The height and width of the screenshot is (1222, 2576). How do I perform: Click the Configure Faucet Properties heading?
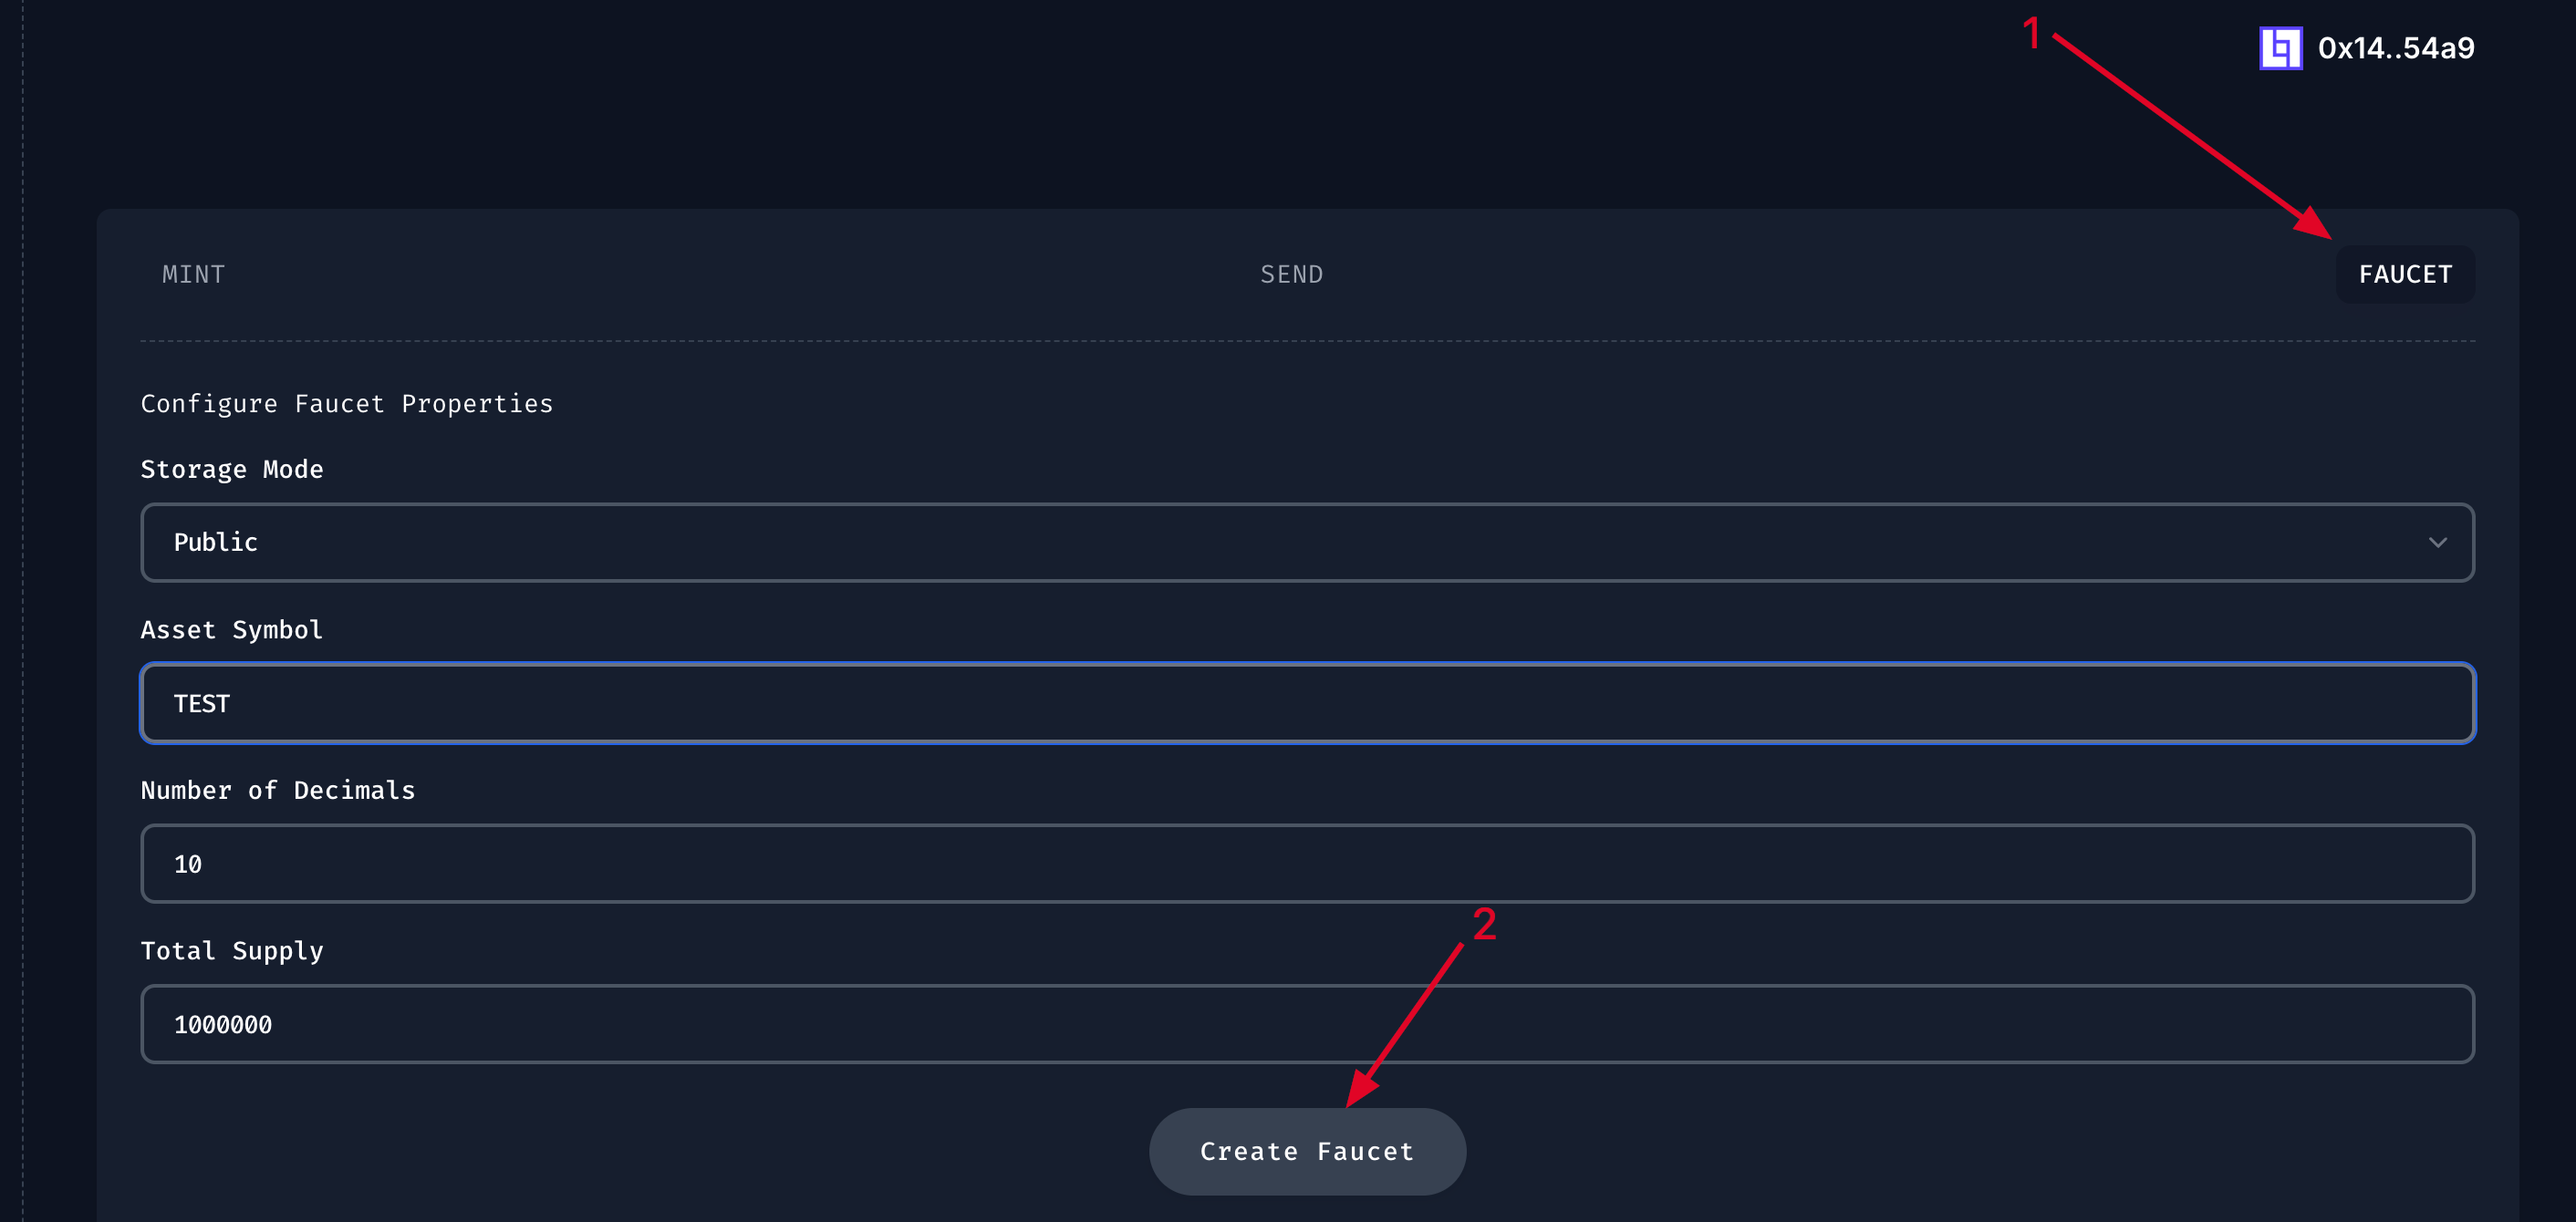point(346,403)
